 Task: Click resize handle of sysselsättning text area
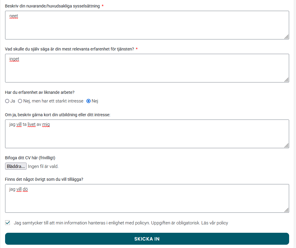pos(286,37)
